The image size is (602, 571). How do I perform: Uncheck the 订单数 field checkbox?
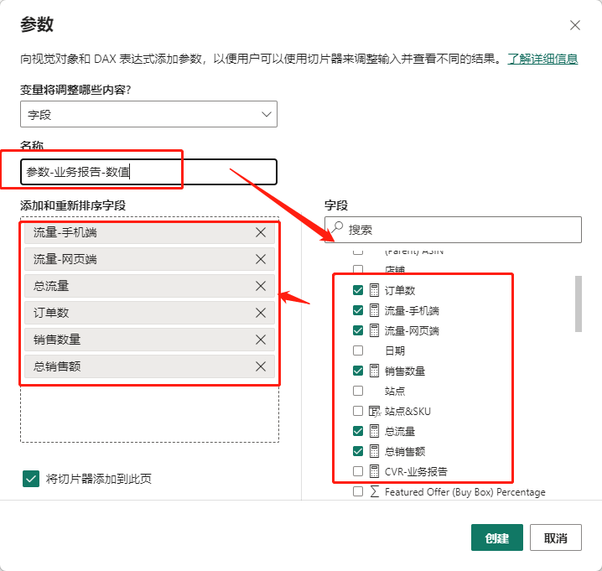[358, 290]
